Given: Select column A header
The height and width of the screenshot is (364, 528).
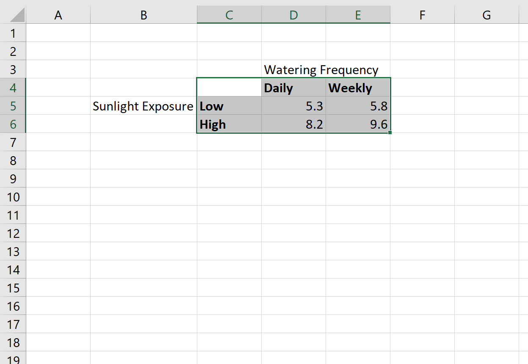Looking at the screenshot, I should point(58,14).
